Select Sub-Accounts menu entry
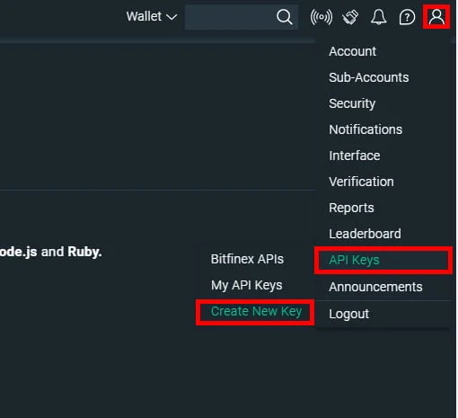458x418 pixels. point(369,77)
